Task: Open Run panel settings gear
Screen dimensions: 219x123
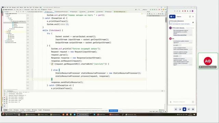Action: click(x=162, y=91)
